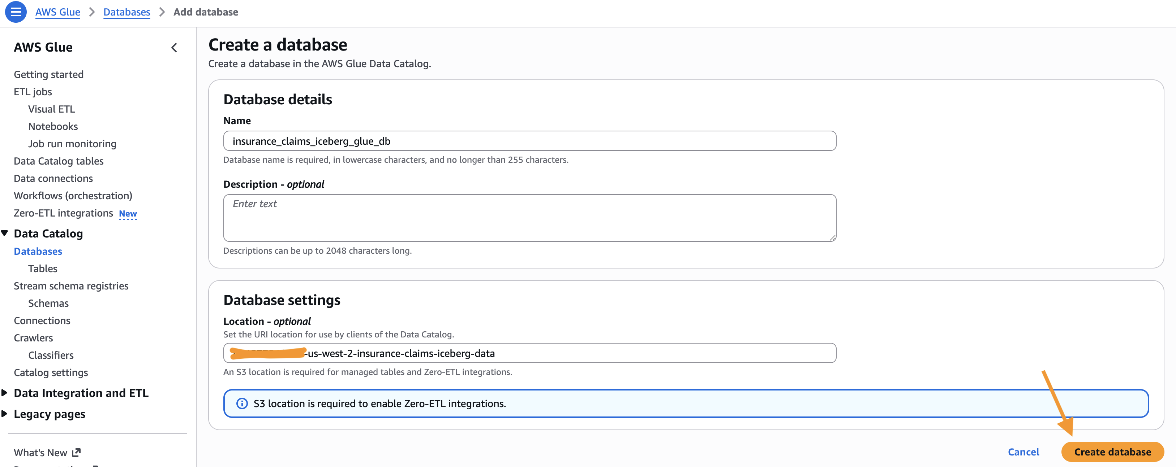Go to AWS Glue breadcrumb link

coord(57,12)
